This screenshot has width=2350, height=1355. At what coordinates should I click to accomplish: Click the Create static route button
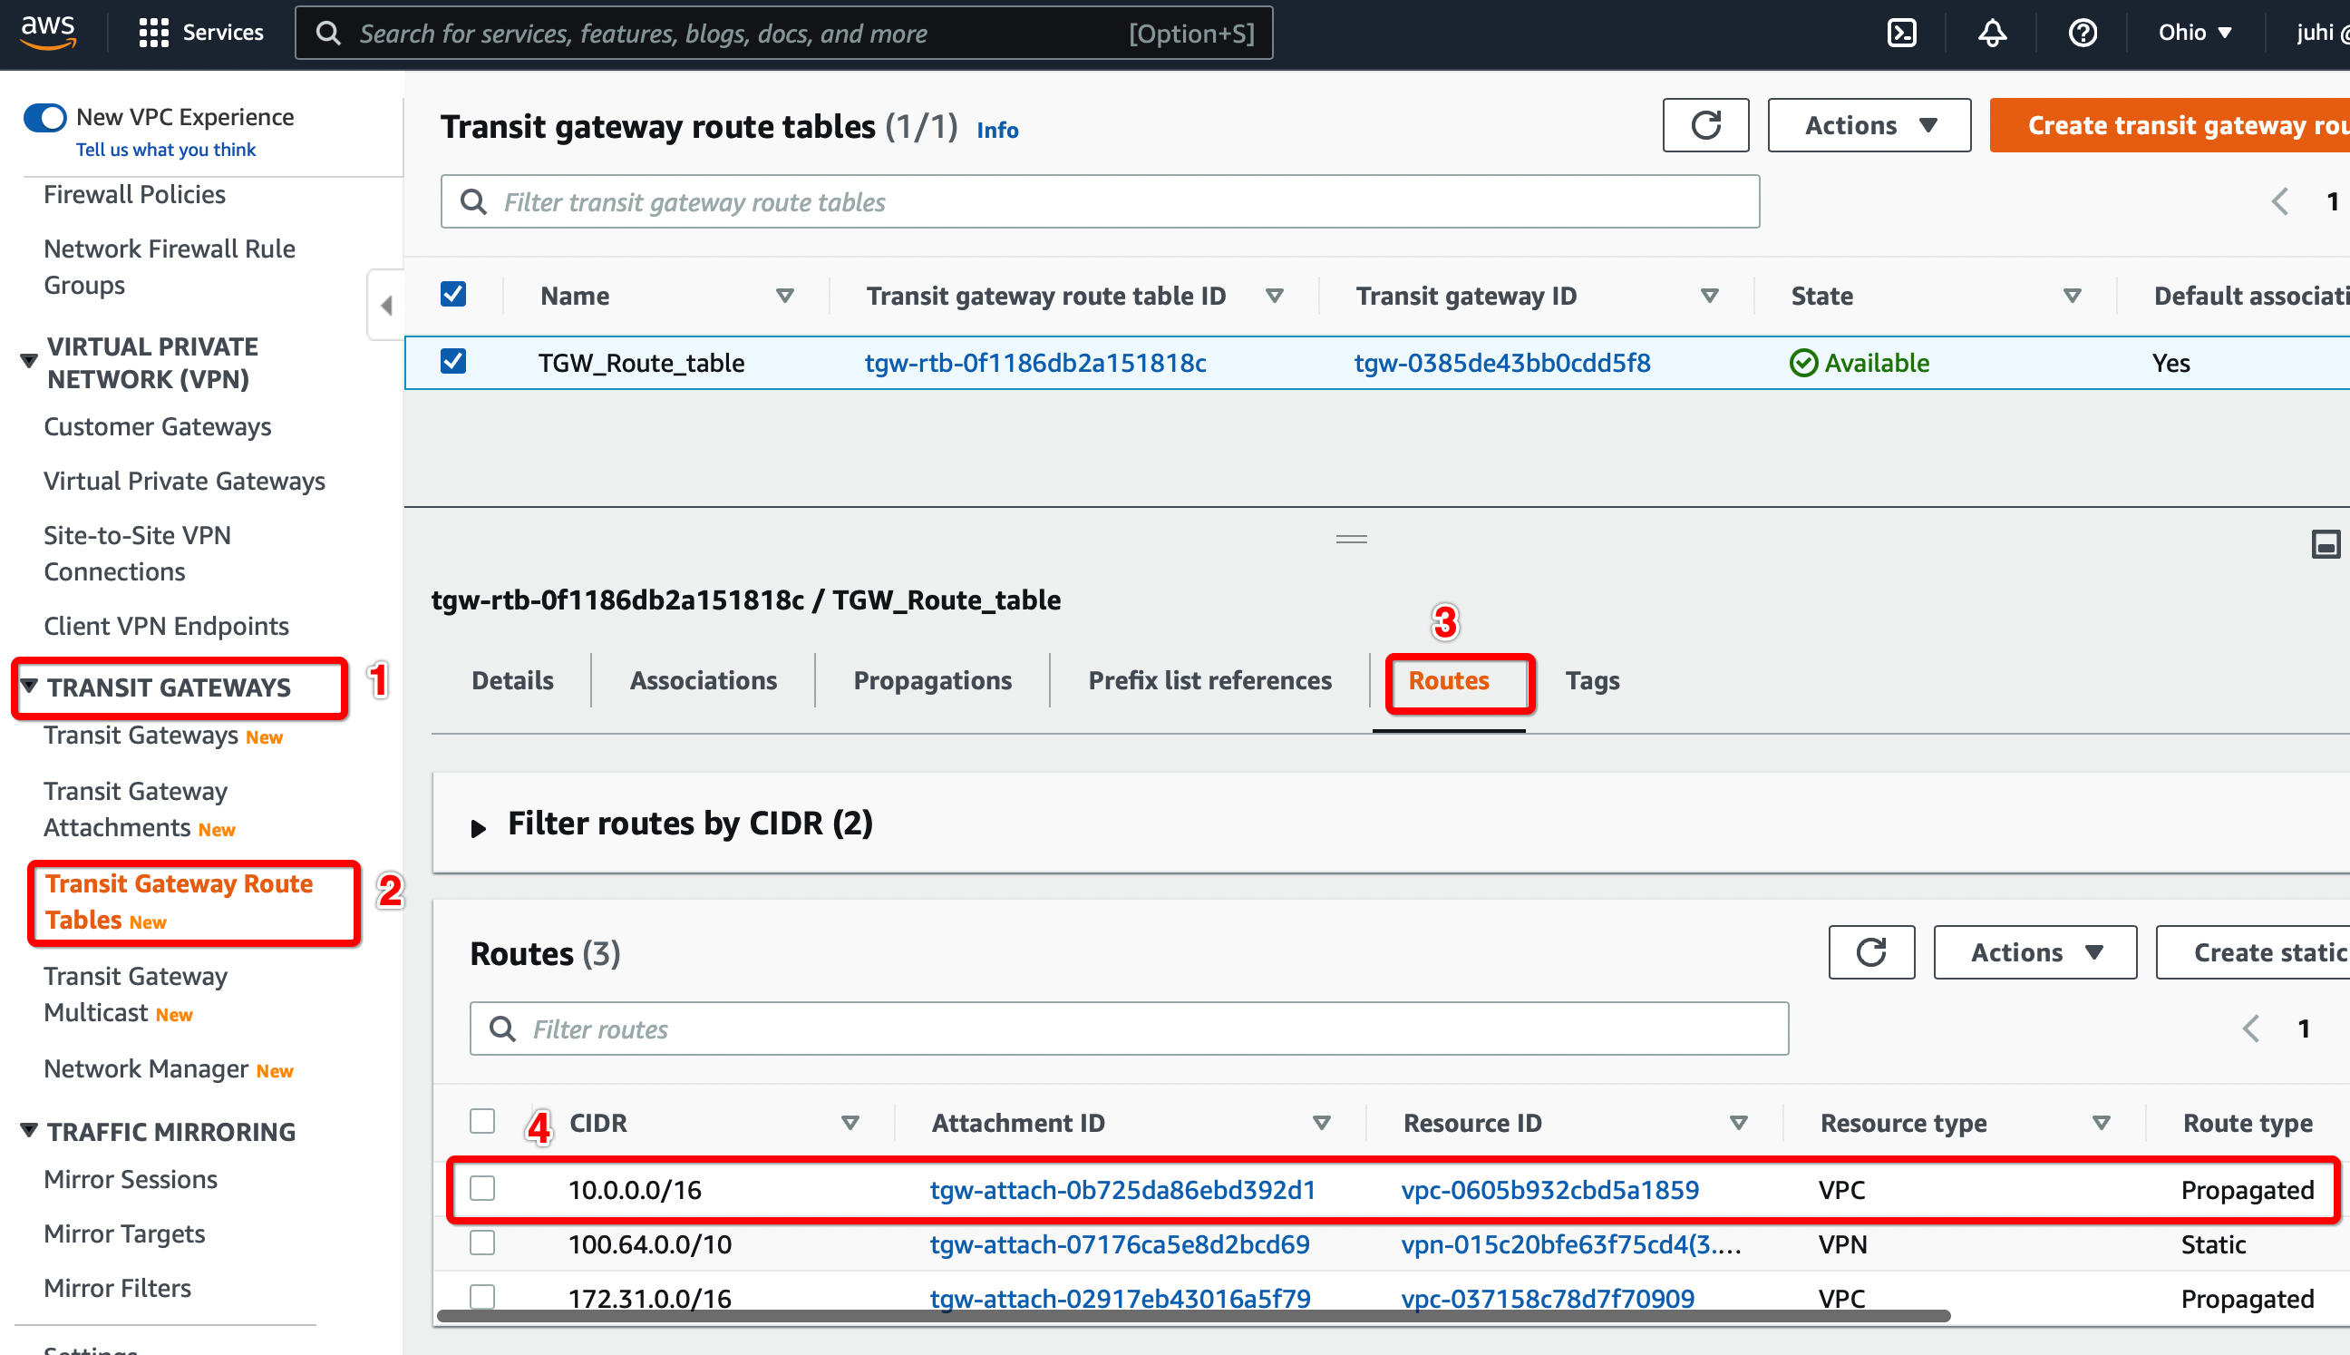point(2252,952)
